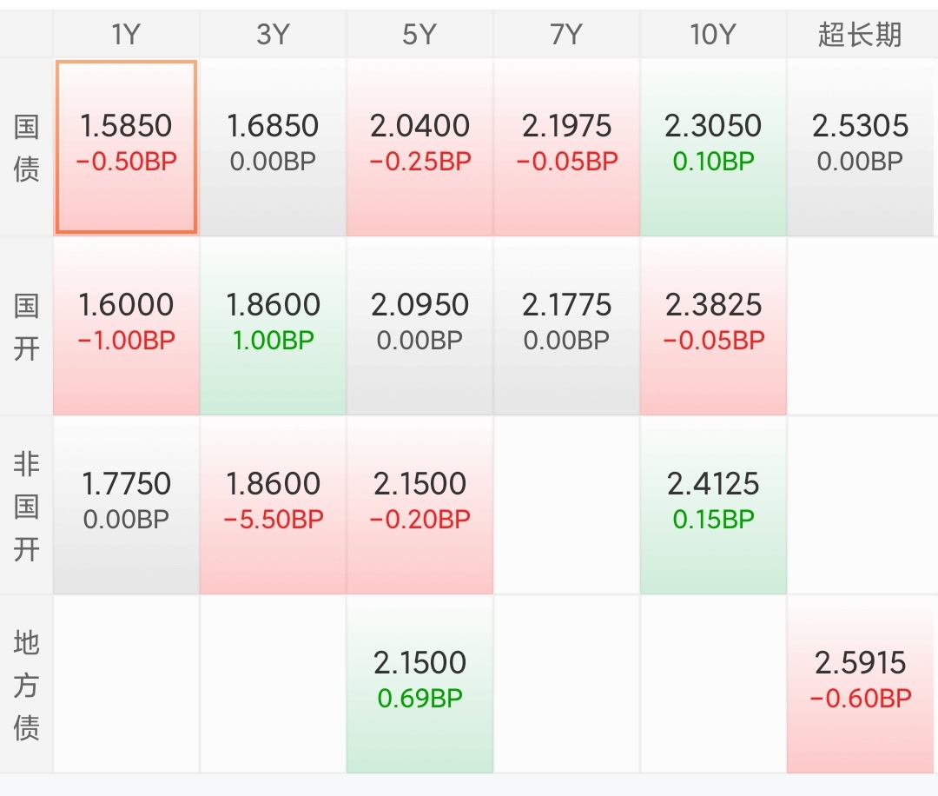938x796 pixels.
Task: Select the 国开 1Y cell showing 1.6000
Action: tap(126, 326)
